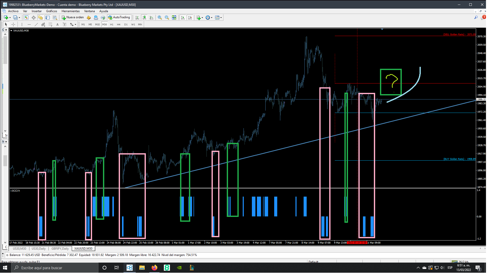Switch chart to candlestick mode

[x=144, y=18]
